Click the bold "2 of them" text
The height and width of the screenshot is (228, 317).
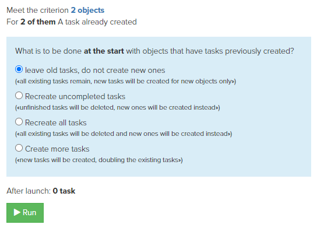[38, 22]
